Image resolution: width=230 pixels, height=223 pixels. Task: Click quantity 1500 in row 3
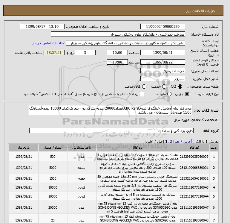pos(53,178)
